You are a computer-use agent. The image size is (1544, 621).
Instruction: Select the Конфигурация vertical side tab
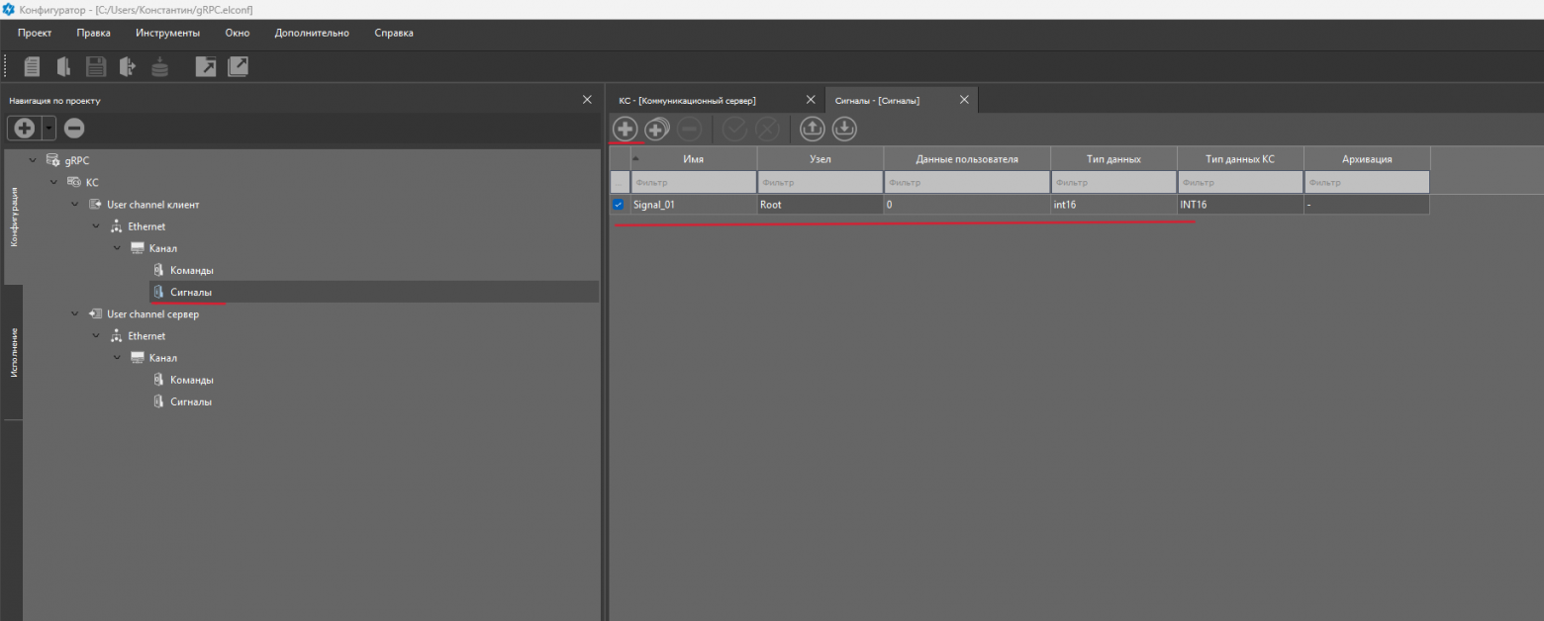coord(13,216)
